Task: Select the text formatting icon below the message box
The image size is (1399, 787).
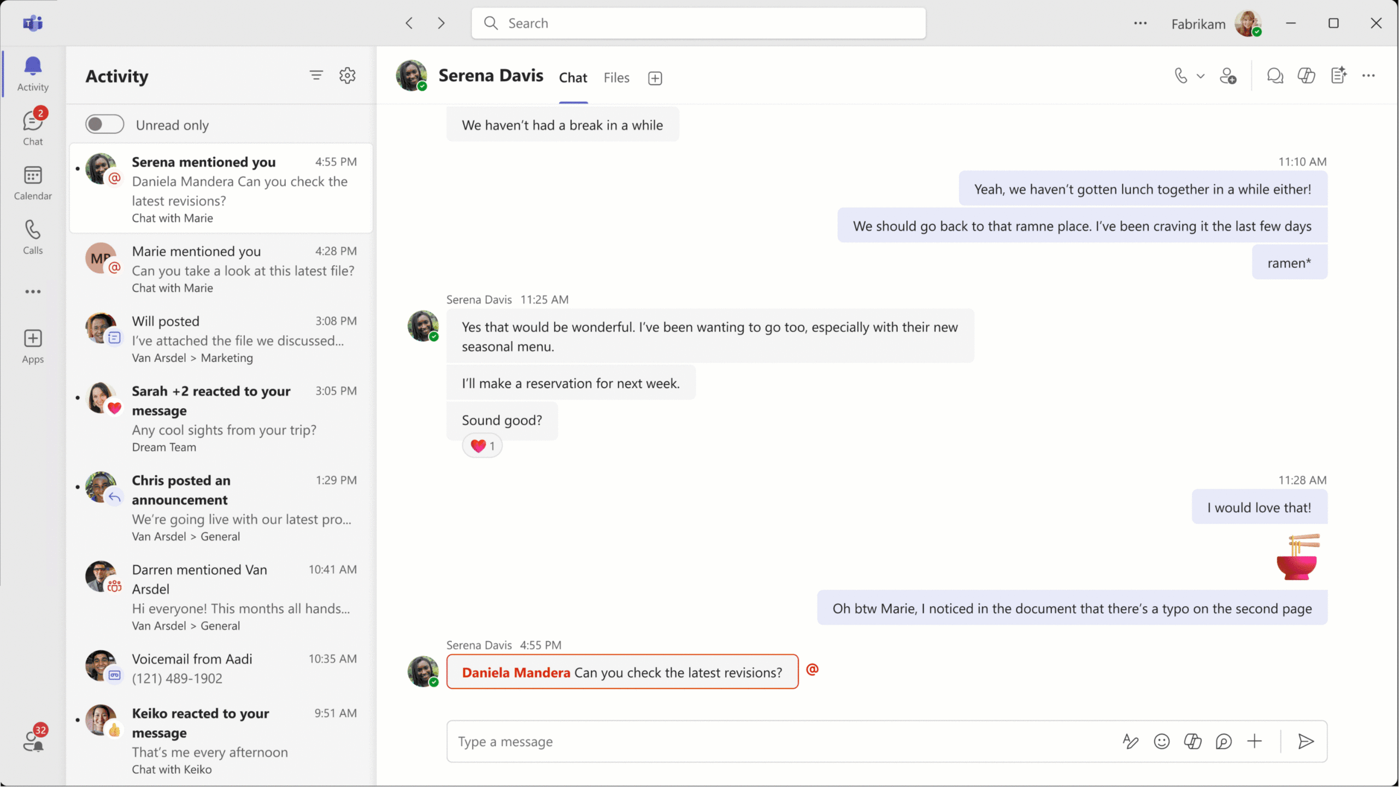Action: pyautogui.click(x=1131, y=742)
